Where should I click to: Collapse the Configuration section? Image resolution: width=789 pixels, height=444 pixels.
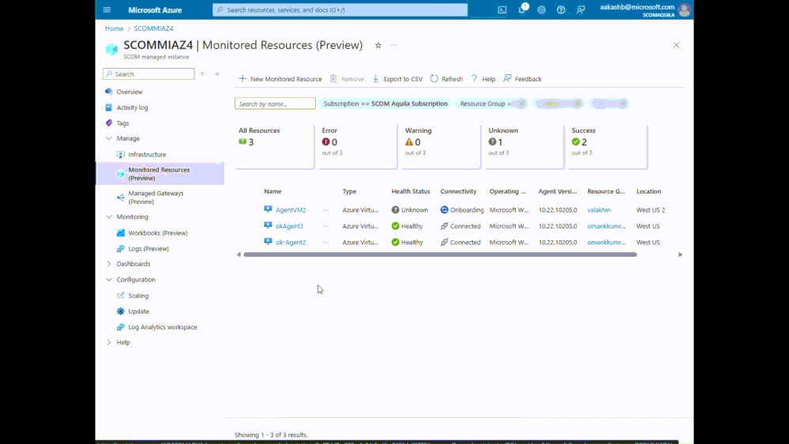[x=109, y=280]
